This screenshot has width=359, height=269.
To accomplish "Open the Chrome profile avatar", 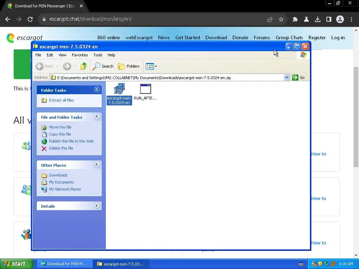I will [x=340, y=20].
